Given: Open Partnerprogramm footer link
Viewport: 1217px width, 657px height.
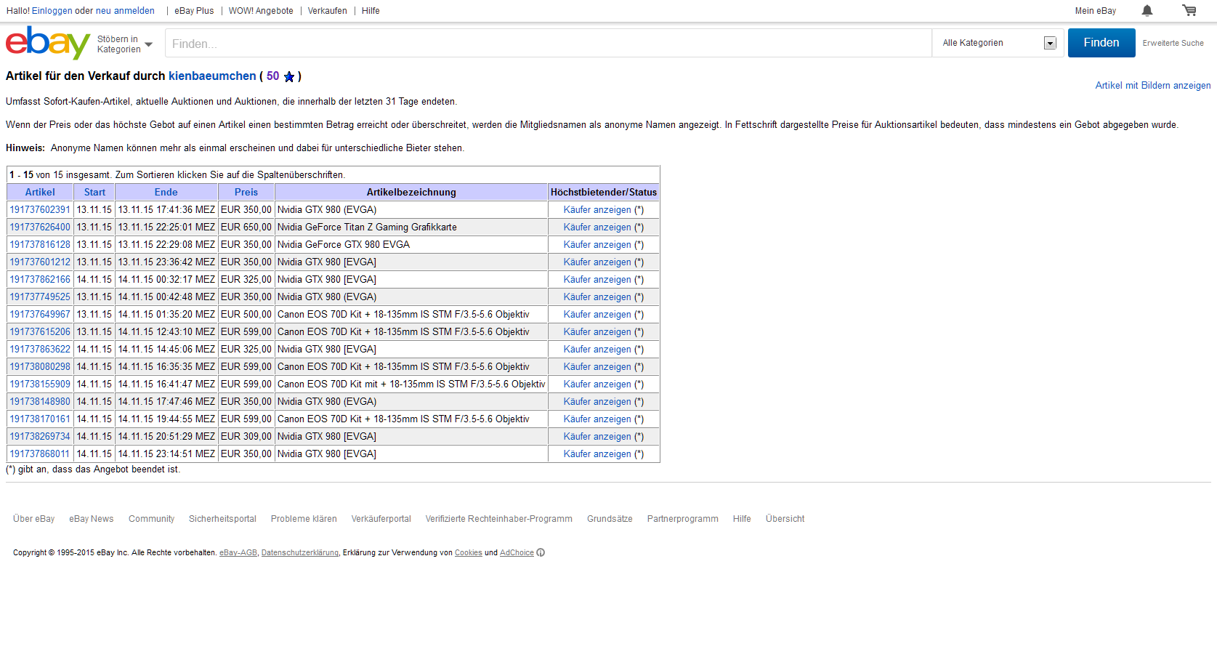Looking at the screenshot, I should coord(682,519).
